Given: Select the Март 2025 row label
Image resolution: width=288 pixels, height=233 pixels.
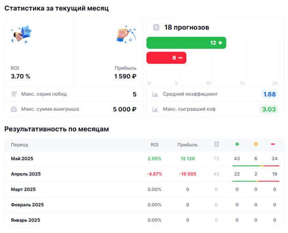Looking at the screenshot, I should (23, 189).
